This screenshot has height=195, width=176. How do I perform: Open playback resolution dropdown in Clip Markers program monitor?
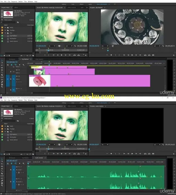[157, 46]
